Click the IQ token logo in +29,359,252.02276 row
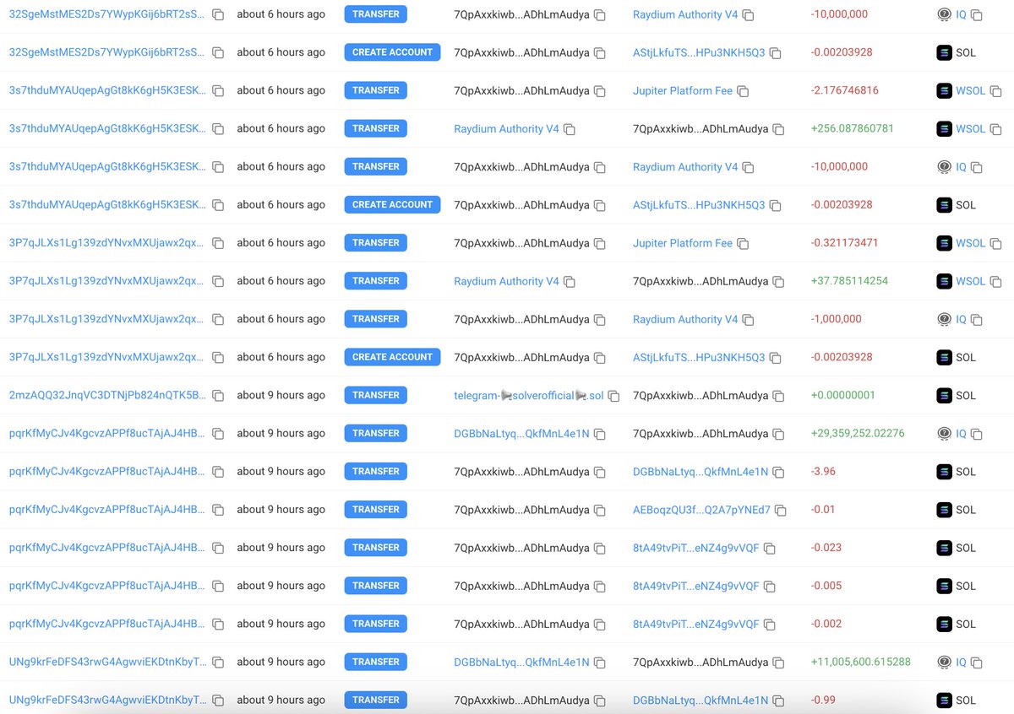Screen dimensions: 1014x714 pos(944,433)
